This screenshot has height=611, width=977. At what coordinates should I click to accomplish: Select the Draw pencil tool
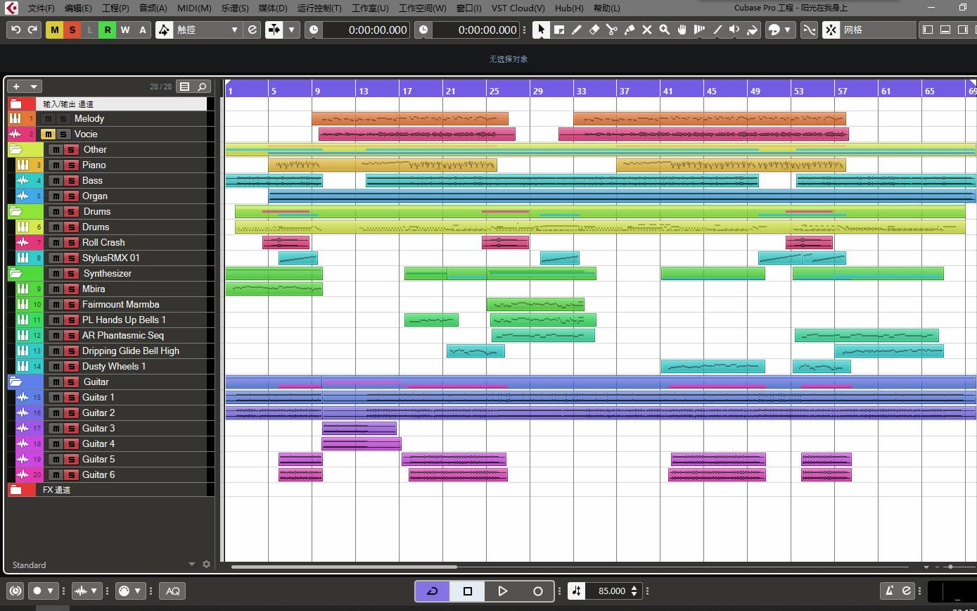[577, 30]
